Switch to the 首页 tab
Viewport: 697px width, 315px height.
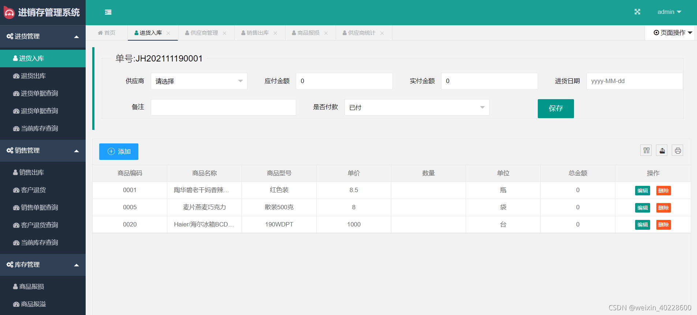(x=107, y=33)
